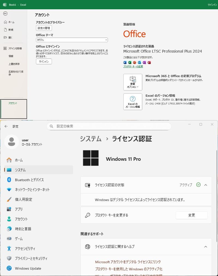Open Microsoft アカウントをデジタル ライセンスにリンク link
The height and width of the screenshot is (276, 218).
(x=128, y=262)
